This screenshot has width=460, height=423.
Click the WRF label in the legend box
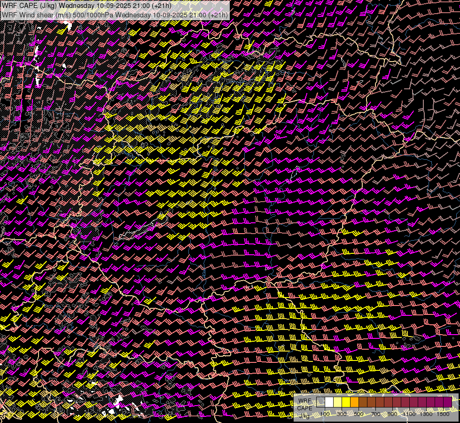point(305,401)
